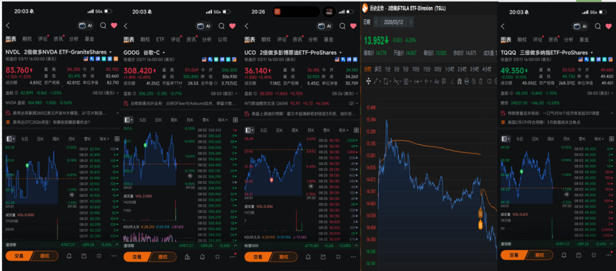Open the 公司 tab in the GOOG panel
The height and width of the screenshot is (271, 616).
click(x=222, y=39)
